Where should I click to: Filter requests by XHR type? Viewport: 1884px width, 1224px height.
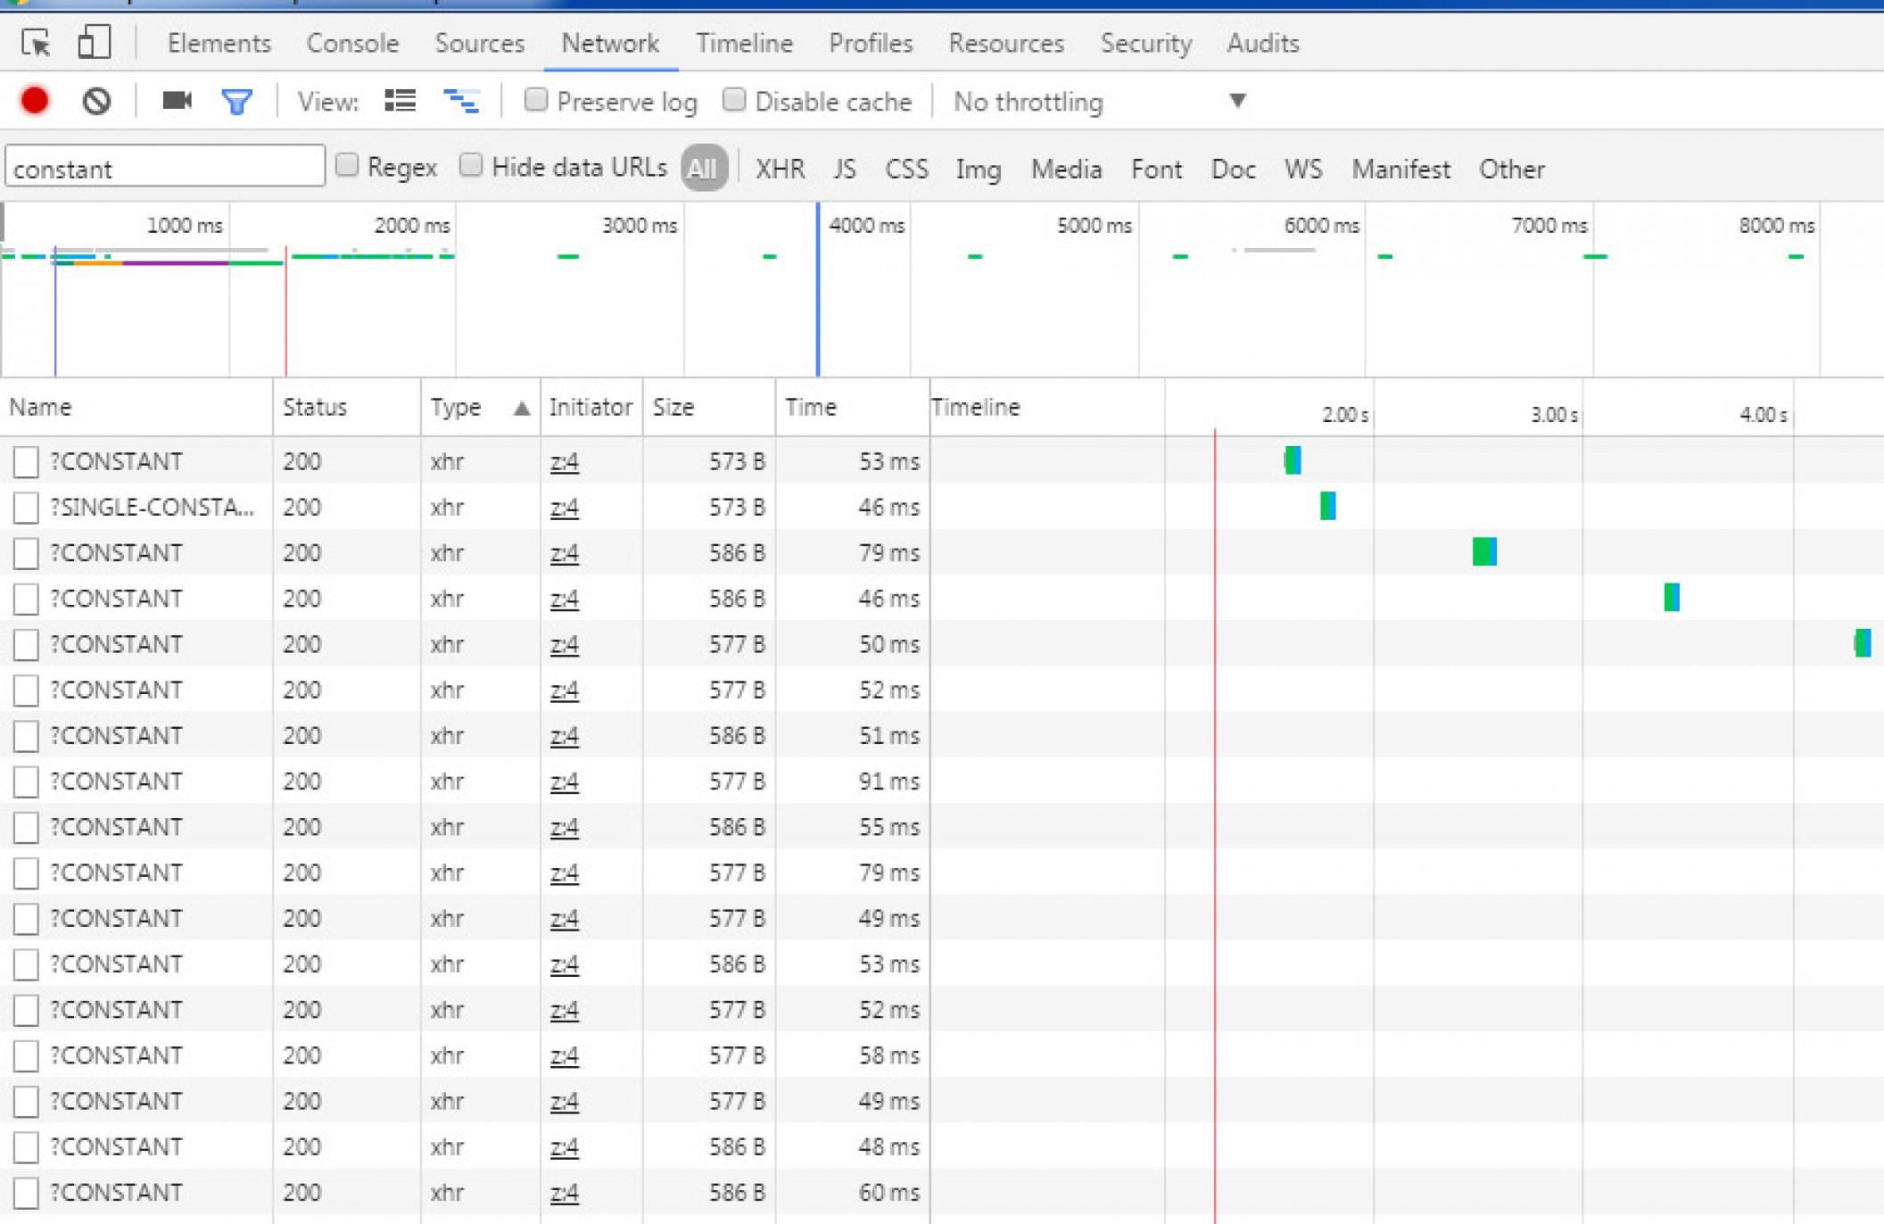[x=780, y=169]
